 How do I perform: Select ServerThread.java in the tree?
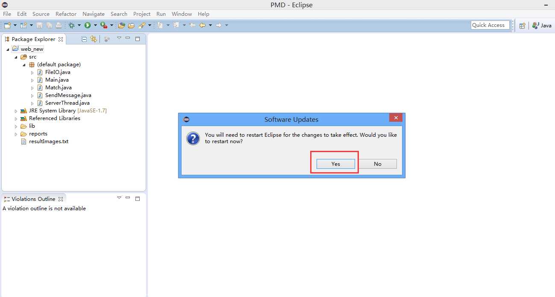click(67, 103)
